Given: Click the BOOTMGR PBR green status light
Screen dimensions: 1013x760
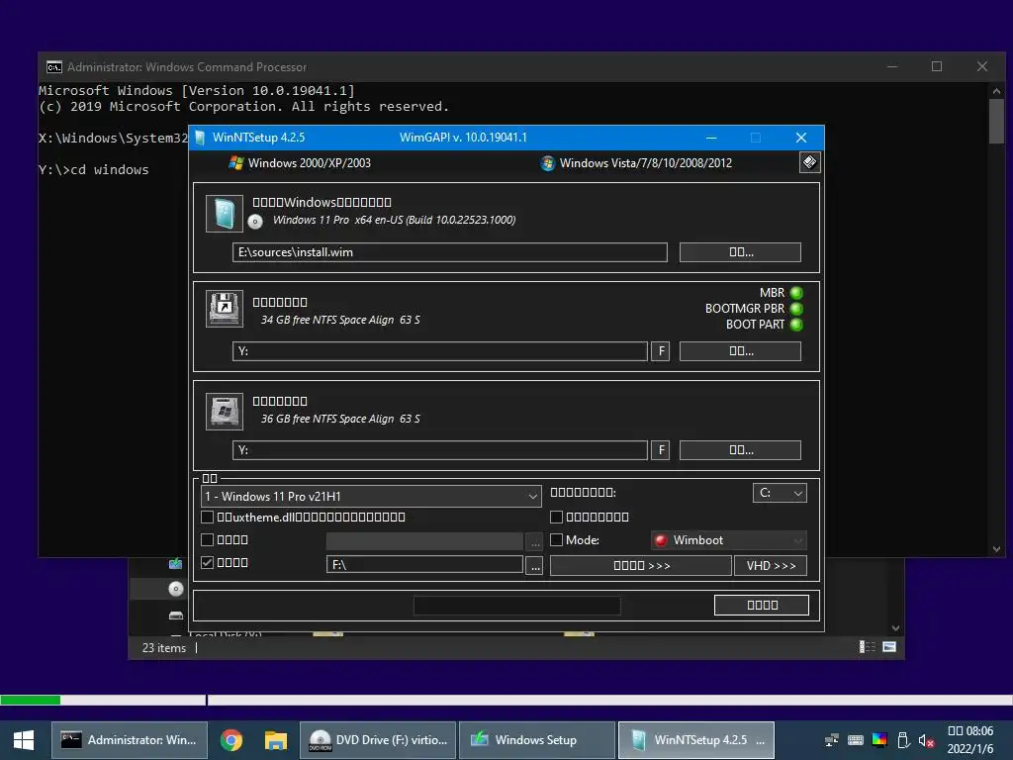Looking at the screenshot, I should coord(796,309).
